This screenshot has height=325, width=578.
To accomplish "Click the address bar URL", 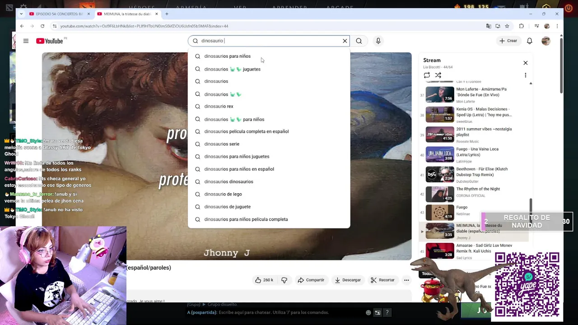I will pos(144,26).
